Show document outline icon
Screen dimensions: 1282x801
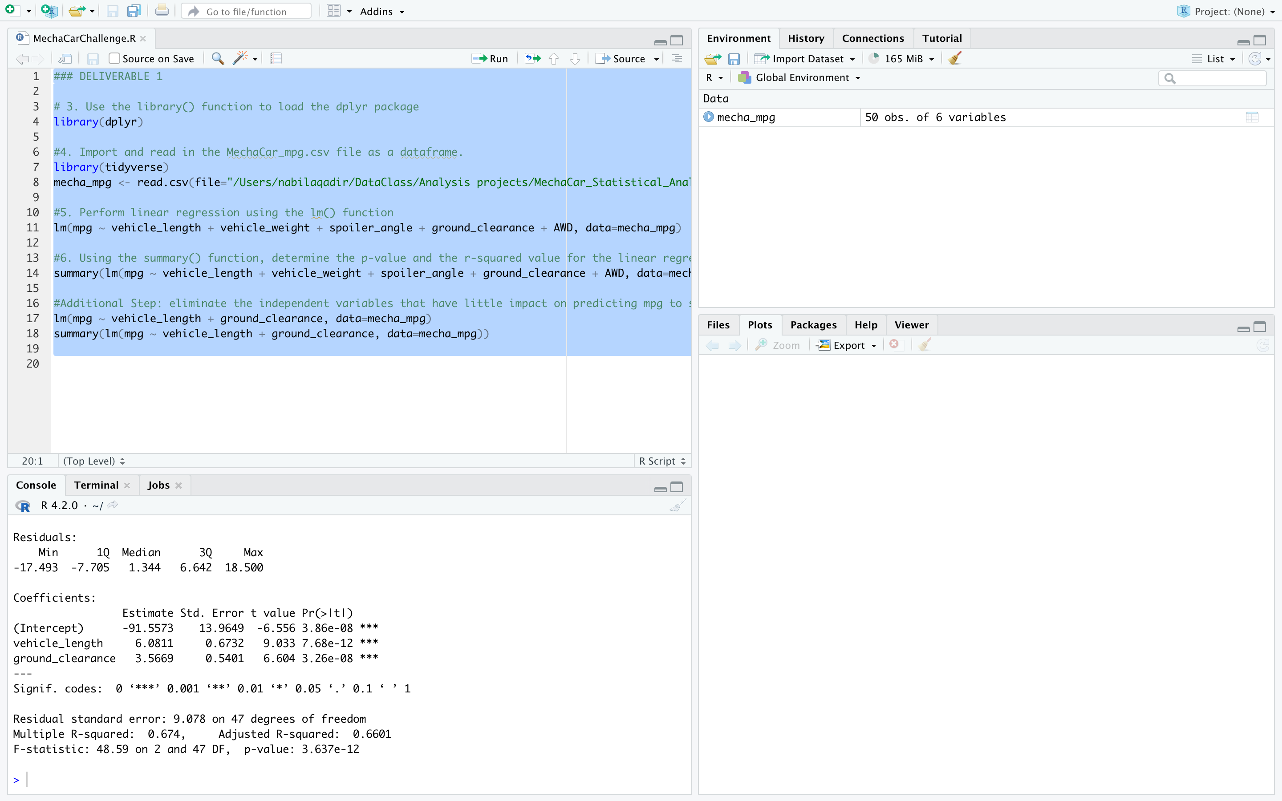pos(677,58)
